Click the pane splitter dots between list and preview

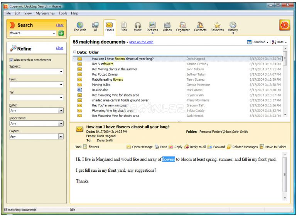click(180, 121)
